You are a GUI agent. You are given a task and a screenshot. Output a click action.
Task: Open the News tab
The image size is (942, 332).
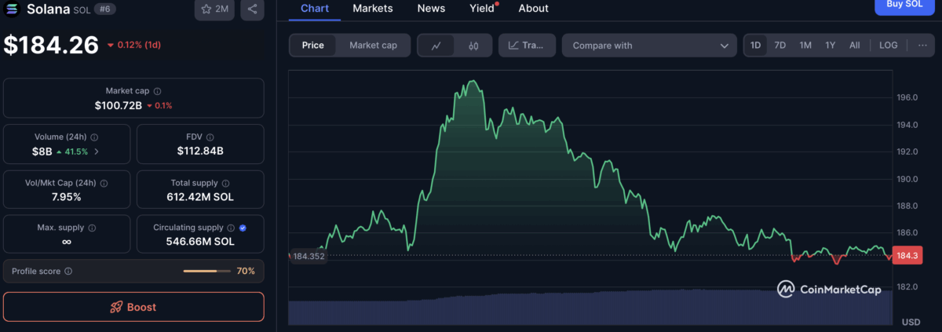(x=431, y=9)
